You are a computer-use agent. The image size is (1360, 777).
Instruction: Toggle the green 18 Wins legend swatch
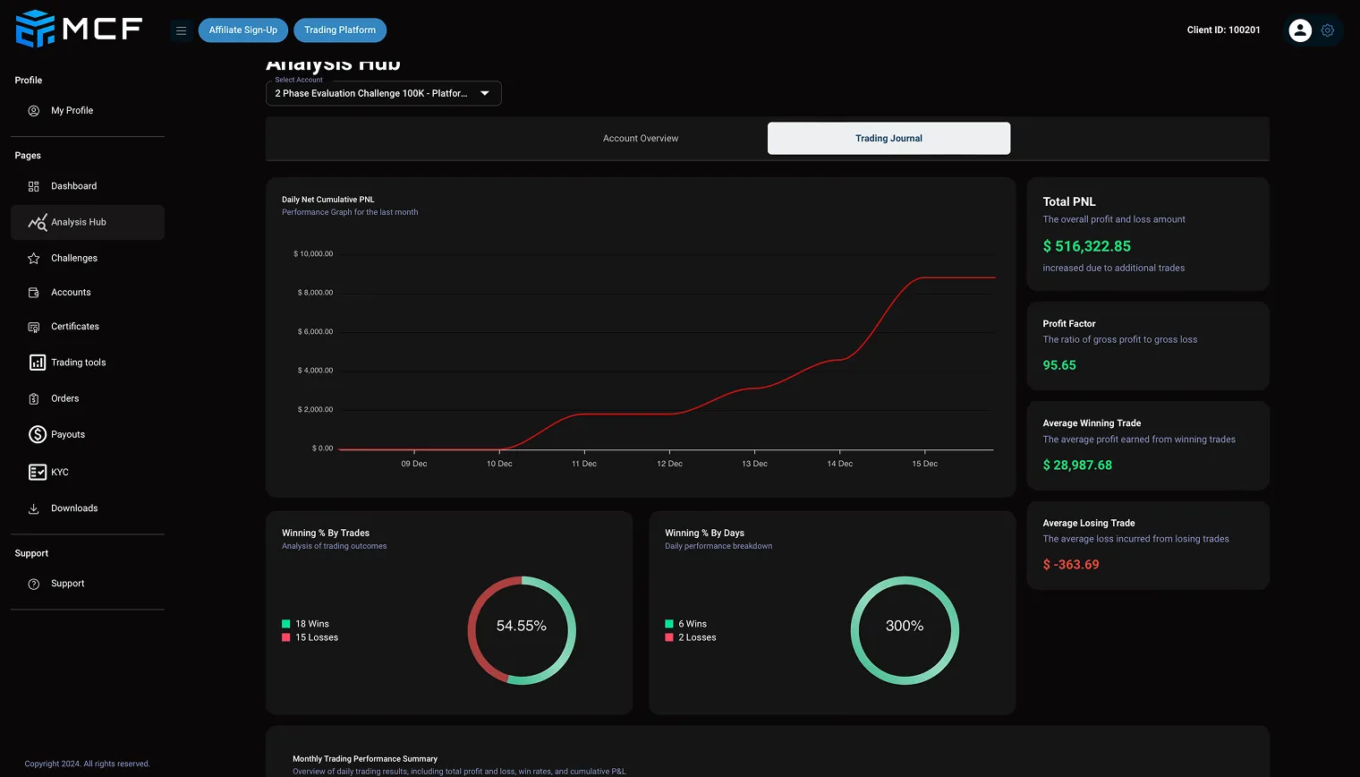coord(286,624)
